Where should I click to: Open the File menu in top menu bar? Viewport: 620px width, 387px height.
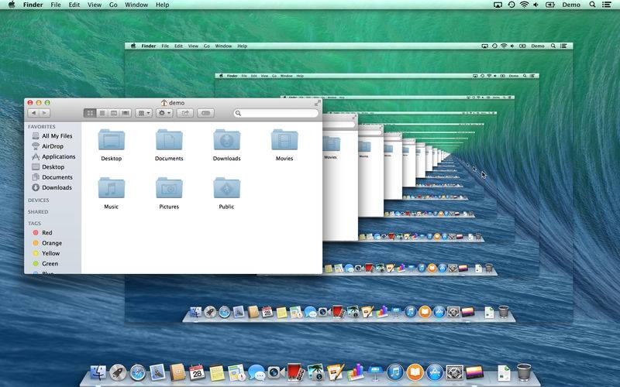coord(56,5)
